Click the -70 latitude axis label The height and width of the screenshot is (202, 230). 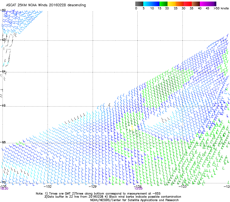pos(3,182)
